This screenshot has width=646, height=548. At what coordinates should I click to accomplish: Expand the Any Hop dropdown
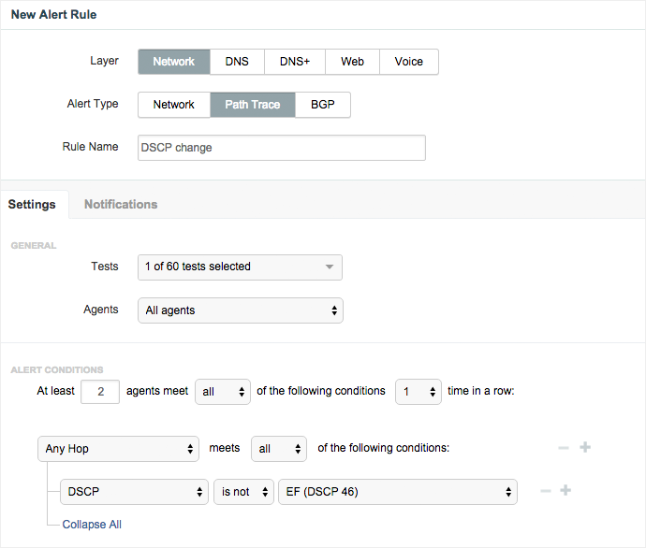(118, 449)
